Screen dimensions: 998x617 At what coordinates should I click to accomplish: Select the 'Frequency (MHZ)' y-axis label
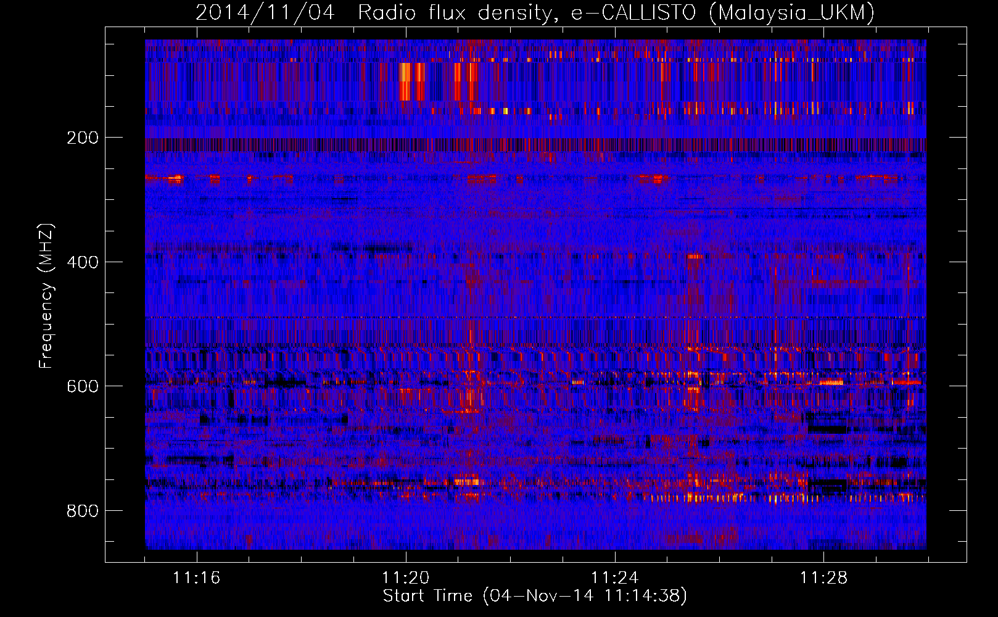click(x=46, y=296)
